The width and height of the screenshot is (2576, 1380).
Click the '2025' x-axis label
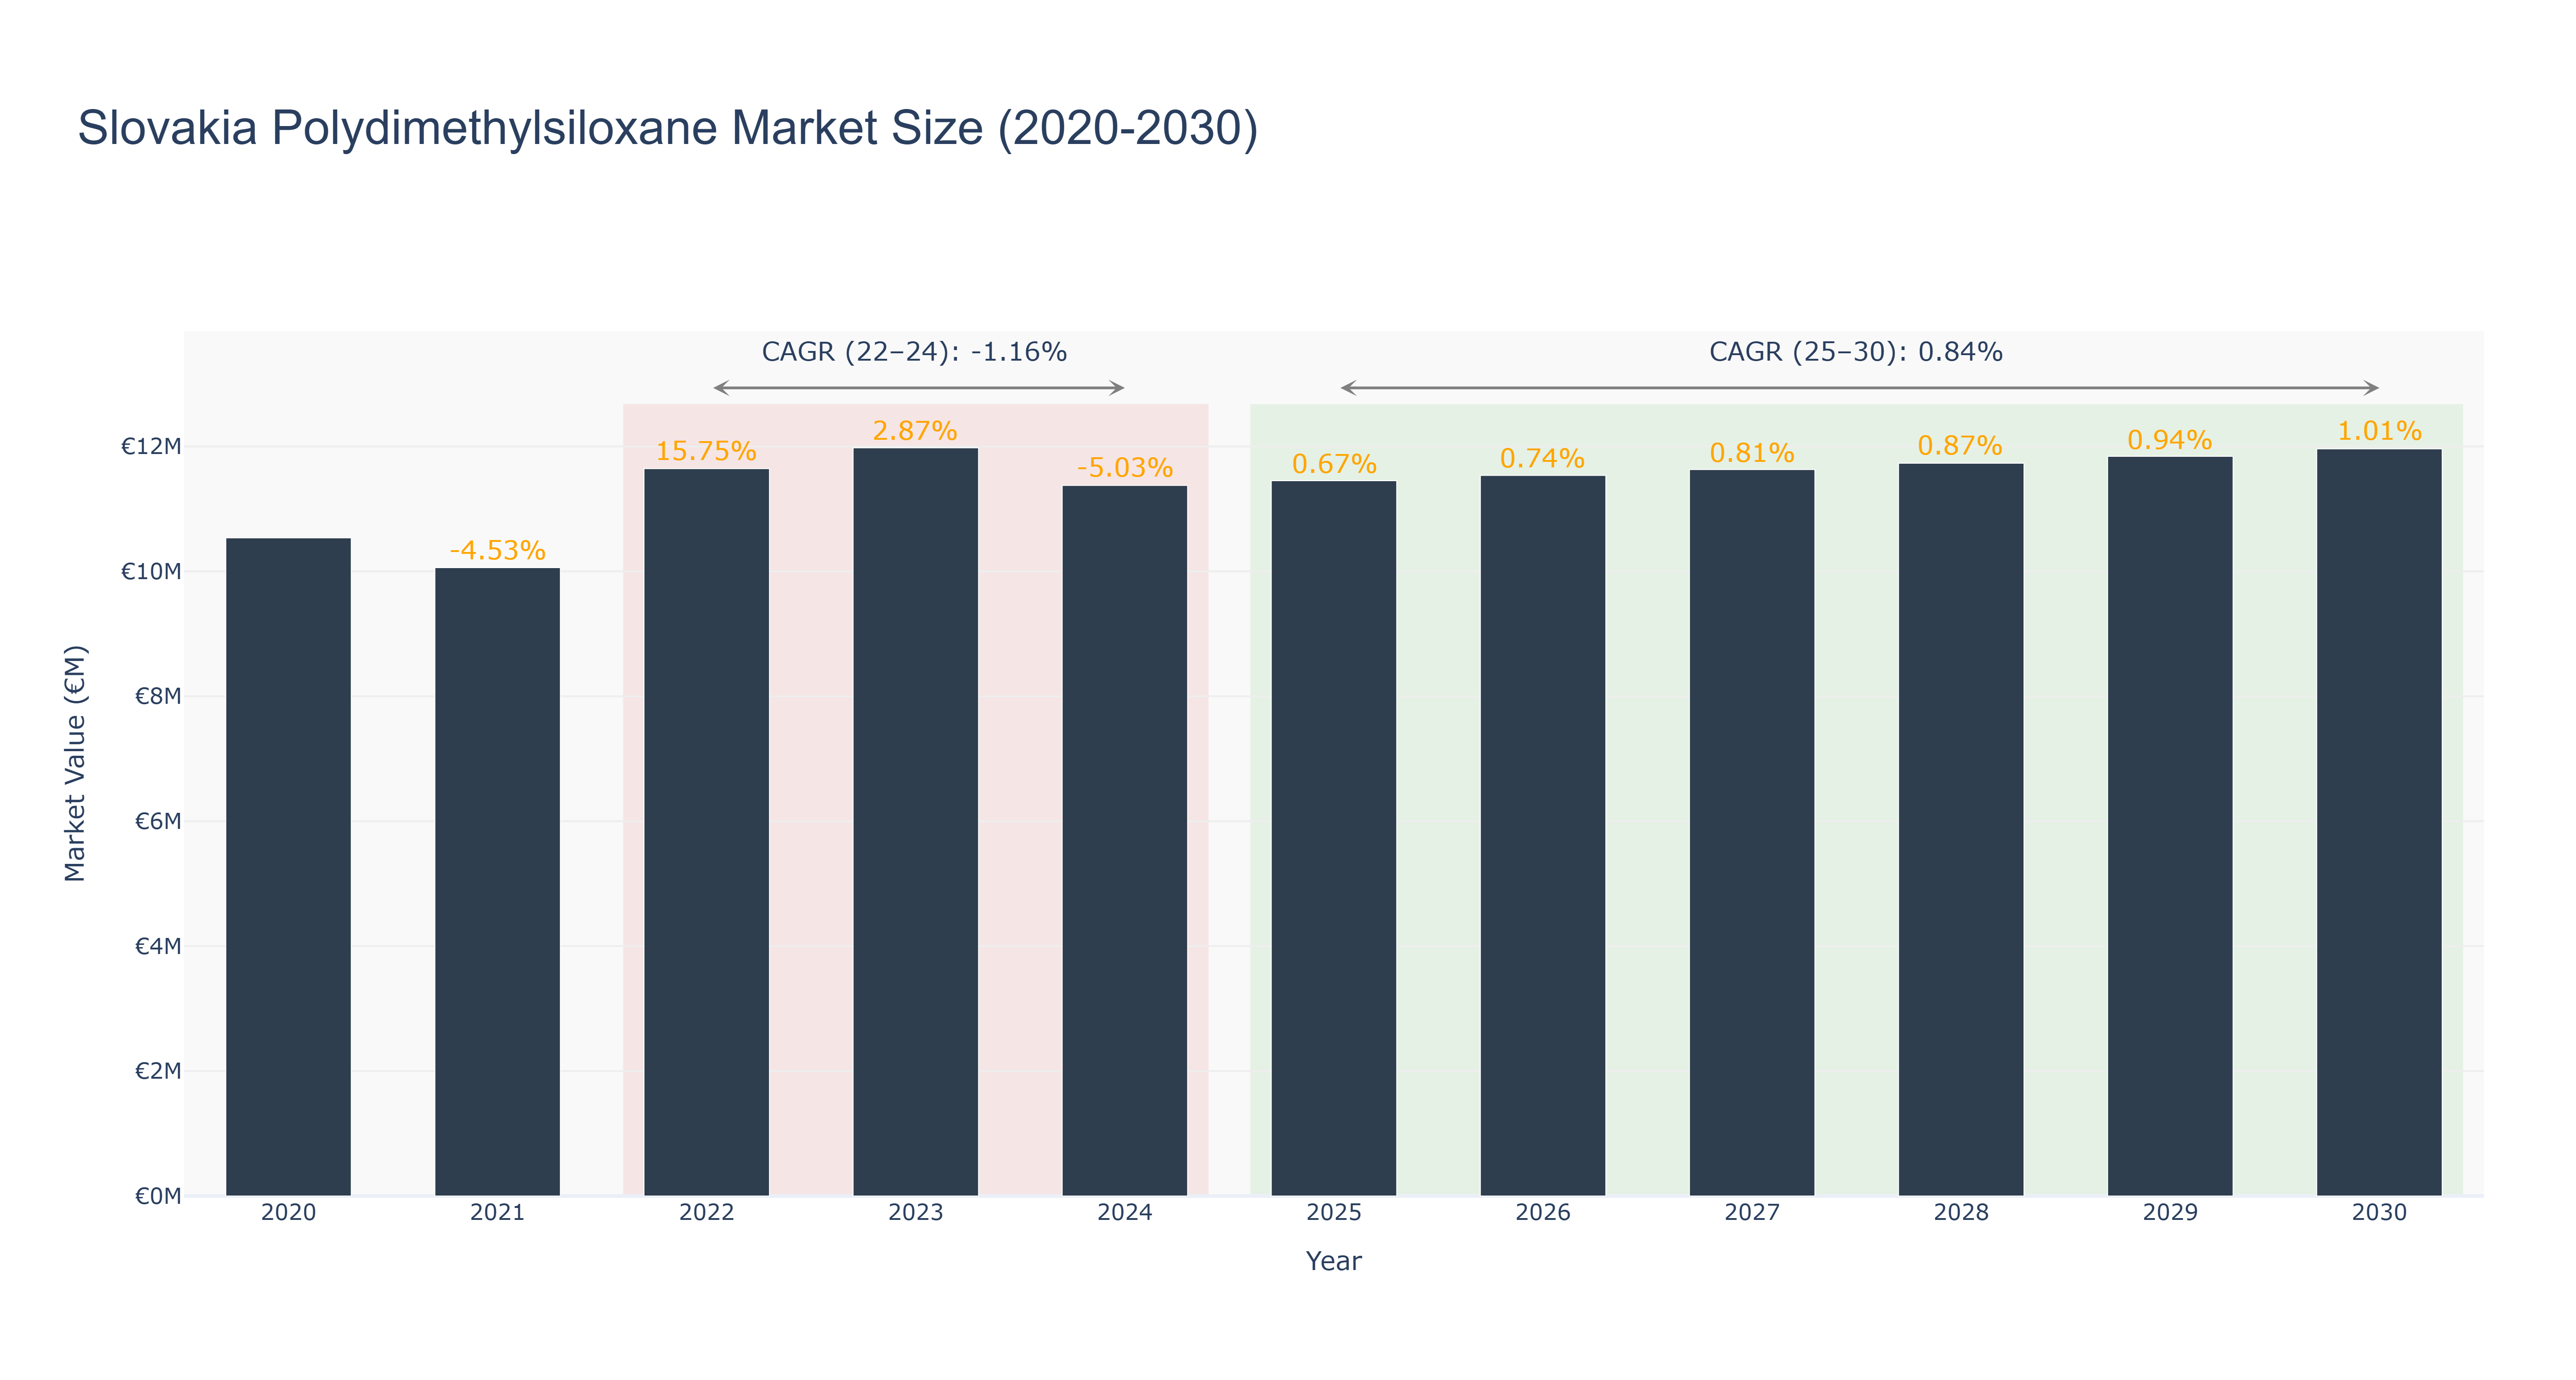pos(1333,1213)
